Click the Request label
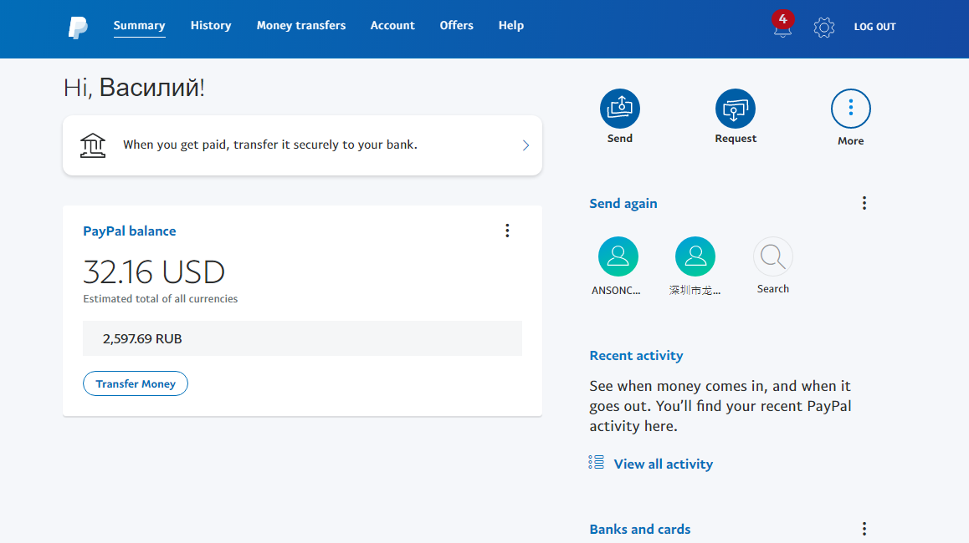969x543 pixels. coord(736,138)
